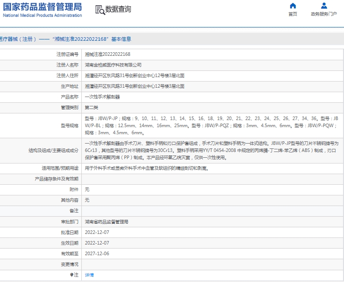Click the 生产地址 address value
Viewport: 344px width, 284px height.
pos(134,86)
